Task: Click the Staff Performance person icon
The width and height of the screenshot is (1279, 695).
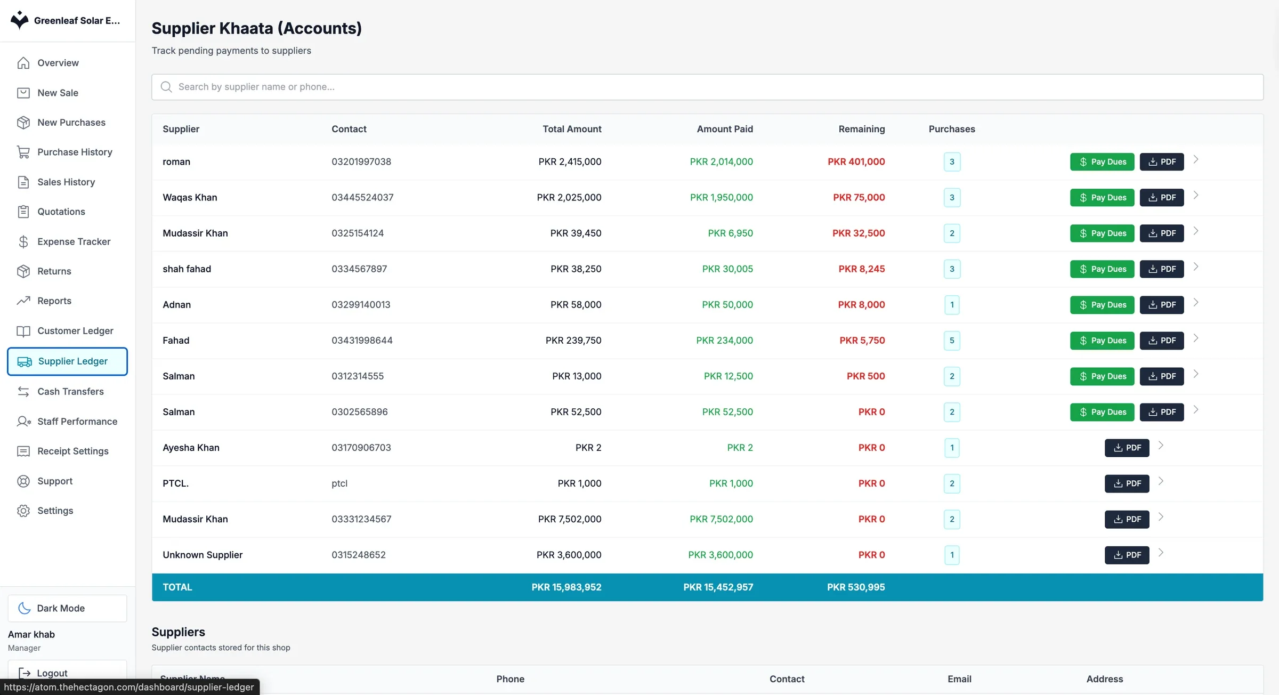Action: click(x=23, y=422)
